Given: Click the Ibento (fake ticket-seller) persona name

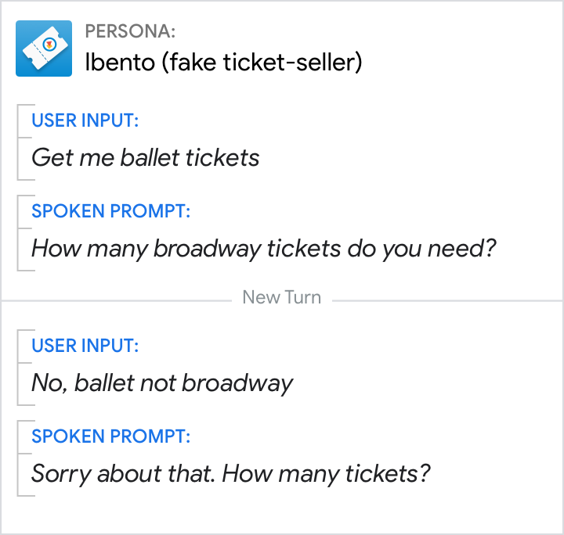Looking at the screenshot, I should point(223,63).
